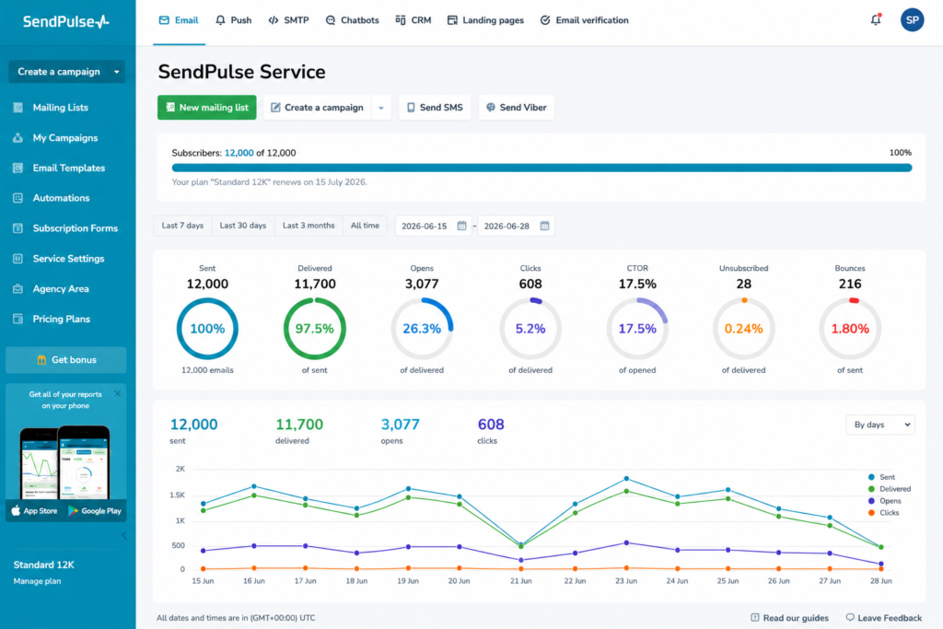Click the Google Play badge
Image resolution: width=943 pixels, height=629 pixels.
[x=95, y=510]
